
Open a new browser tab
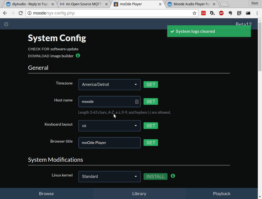(x=224, y=4)
